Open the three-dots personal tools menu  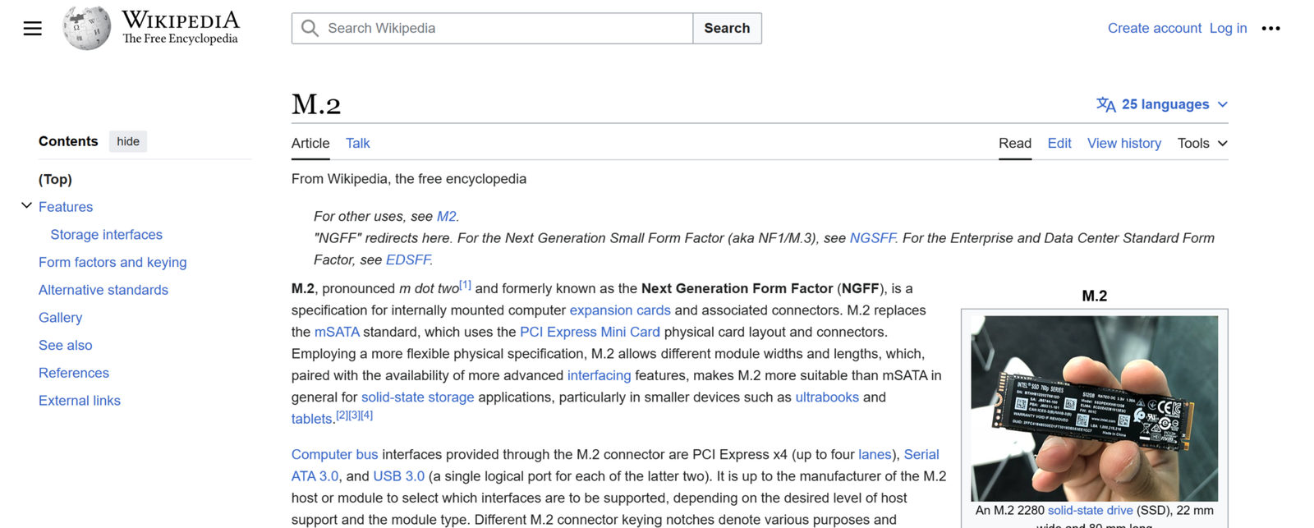click(1270, 29)
